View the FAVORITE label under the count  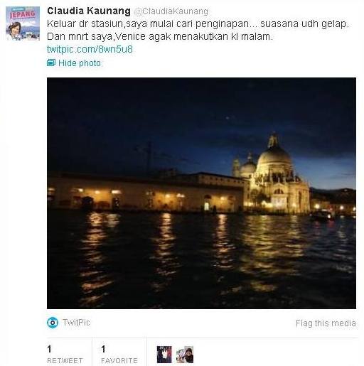[119, 360]
